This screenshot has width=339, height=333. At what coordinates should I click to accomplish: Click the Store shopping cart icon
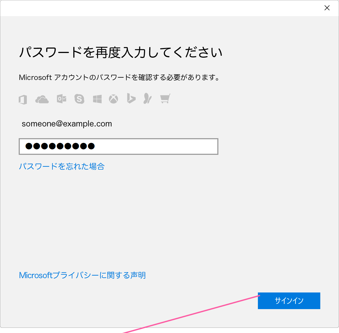(x=165, y=99)
